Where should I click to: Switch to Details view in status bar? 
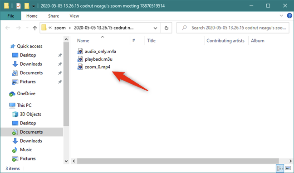point(280,168)
